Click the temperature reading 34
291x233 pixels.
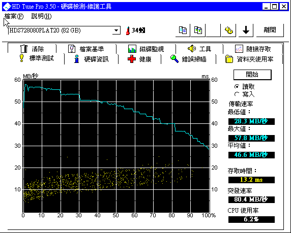[x=138, y=30]
